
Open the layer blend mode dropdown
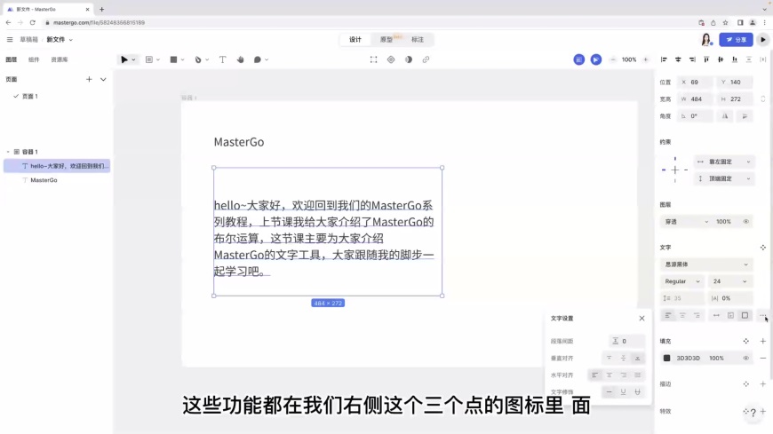coord(686,222)
